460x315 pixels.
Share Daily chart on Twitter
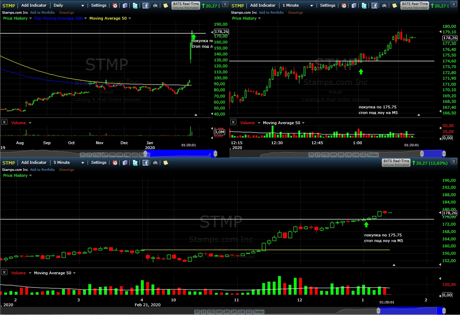(x=135, y=6)
